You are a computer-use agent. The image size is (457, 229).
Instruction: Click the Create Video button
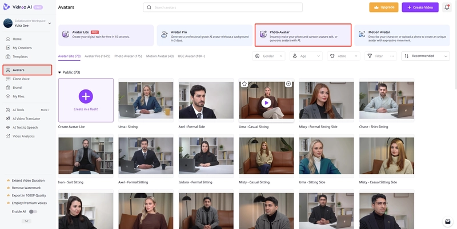(420, 7)
